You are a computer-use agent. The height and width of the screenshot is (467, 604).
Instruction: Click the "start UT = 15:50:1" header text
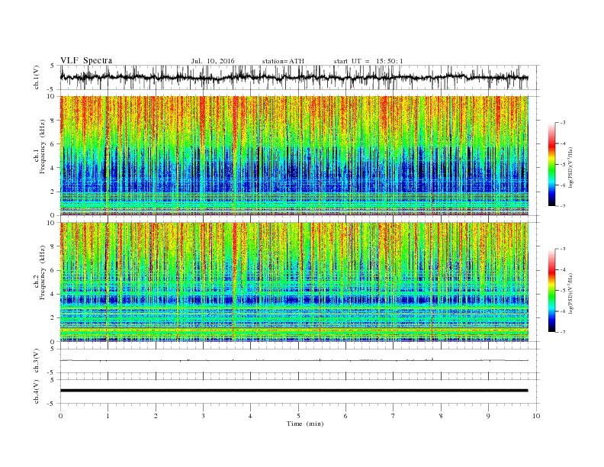368,61
